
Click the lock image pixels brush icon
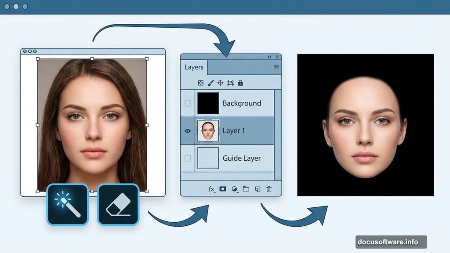pyautogui.click(x=210, y=83)
